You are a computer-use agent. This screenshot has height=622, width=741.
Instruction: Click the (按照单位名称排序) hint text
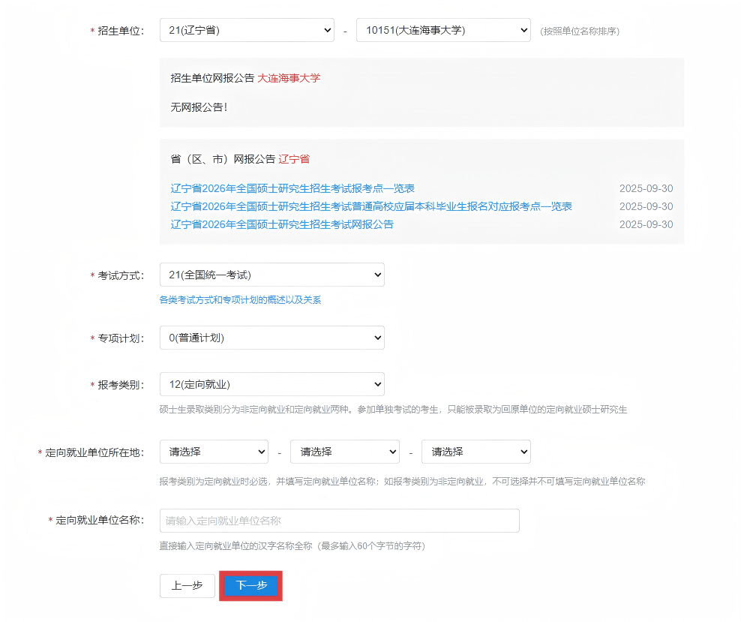point(580,32)
